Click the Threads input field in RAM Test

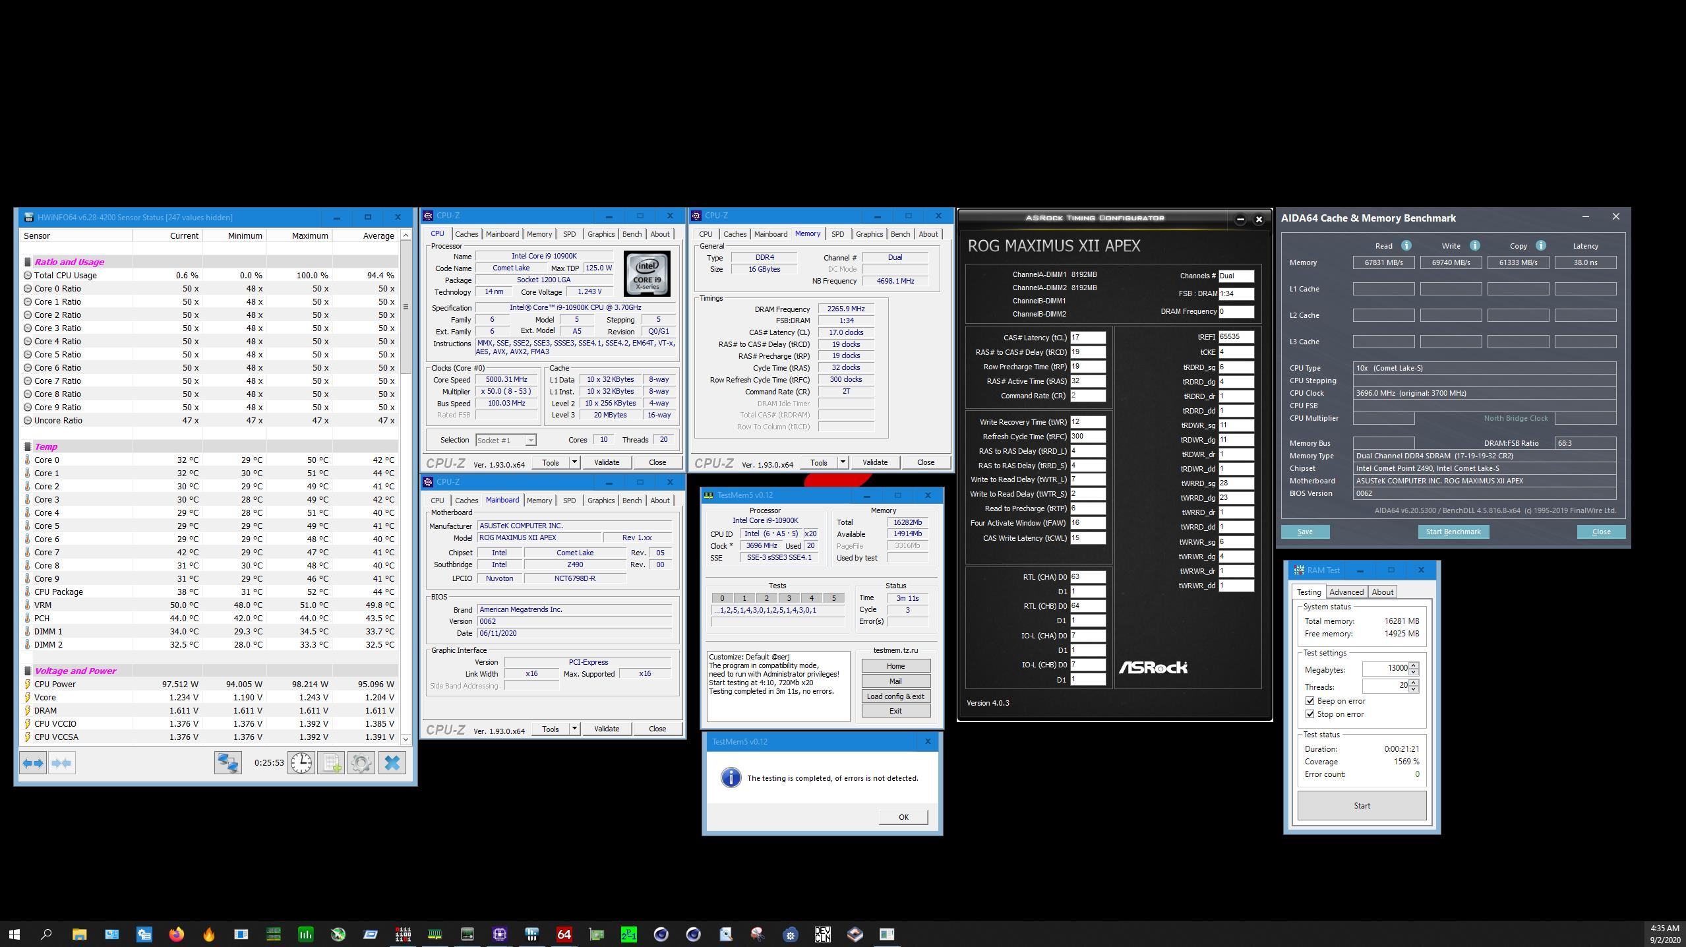[1385, 687]
